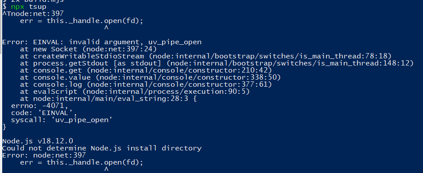Click 'Could not determine Node.js install directory'
This screenshot has width=423, height=173.
coord(102,148)
